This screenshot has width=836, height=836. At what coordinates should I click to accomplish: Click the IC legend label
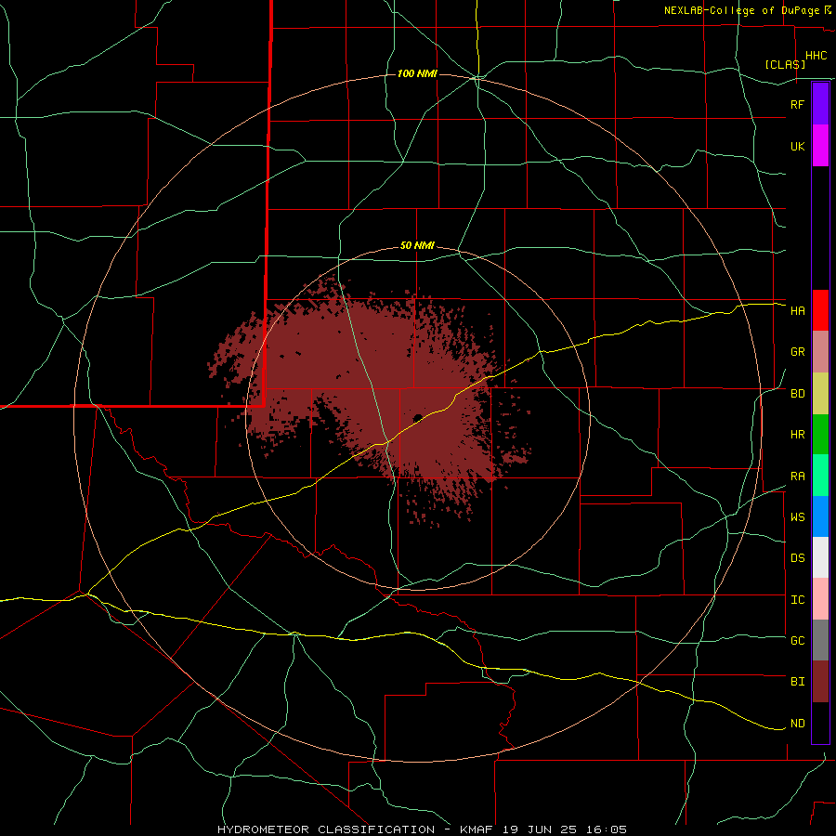tap(798, 600)
